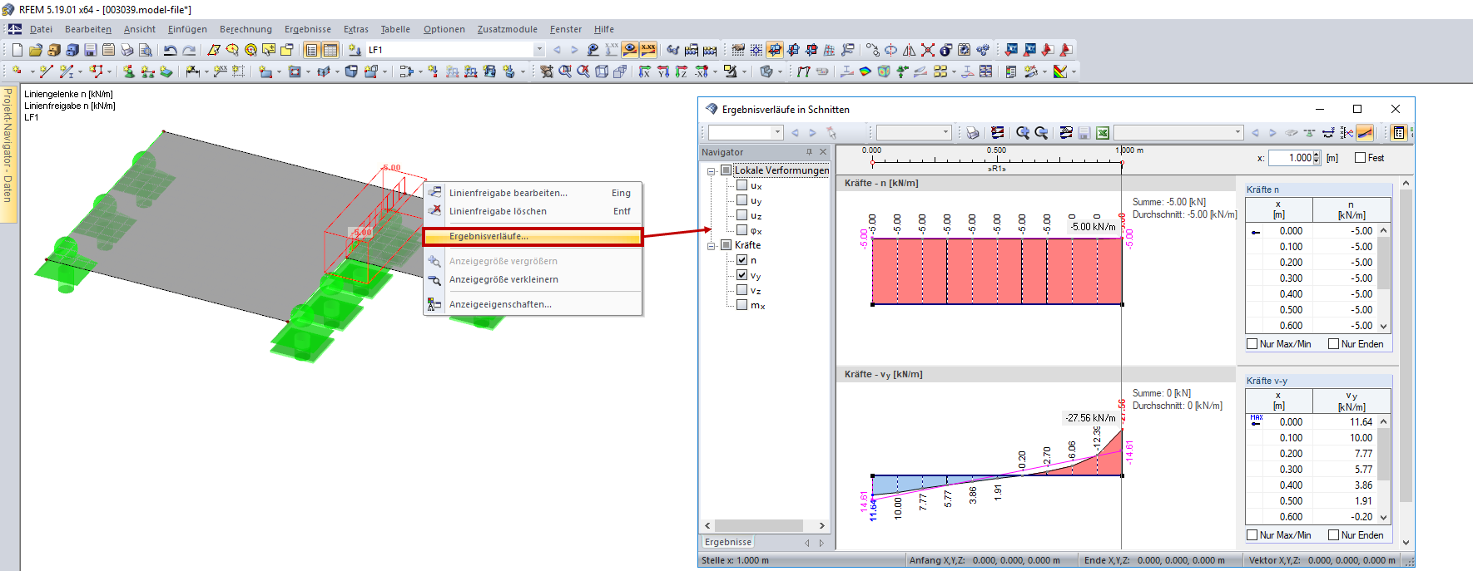Click the Zoom In magnifier in results window
Viewport: 1473px width, 571px height.
(x=1023, y=133)
